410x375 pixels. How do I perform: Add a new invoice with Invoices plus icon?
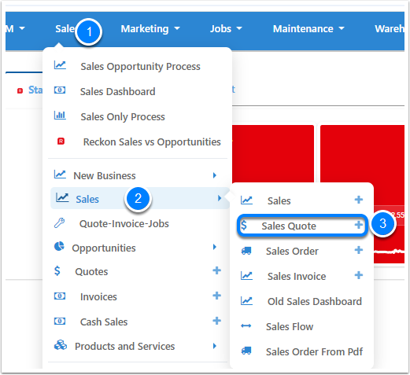216,296
